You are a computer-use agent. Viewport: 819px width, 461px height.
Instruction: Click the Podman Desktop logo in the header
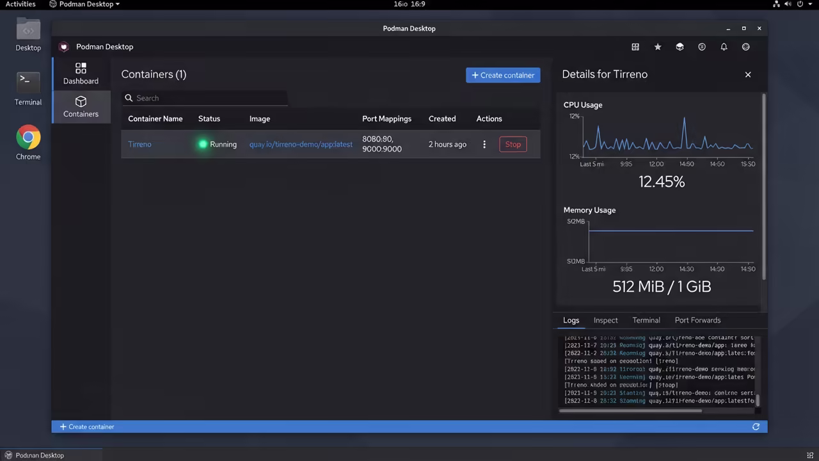point(63,47)
